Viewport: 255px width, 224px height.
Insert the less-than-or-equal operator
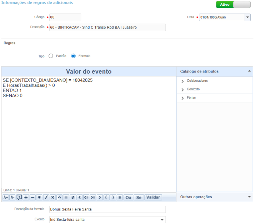pyautogui.click(x=86, y=197)
